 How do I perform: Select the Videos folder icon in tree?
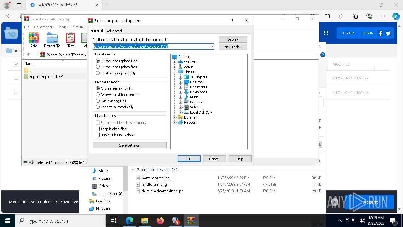tap(186, 107)
